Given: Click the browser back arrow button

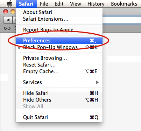Looking at the screenshot, I should 8,20.
